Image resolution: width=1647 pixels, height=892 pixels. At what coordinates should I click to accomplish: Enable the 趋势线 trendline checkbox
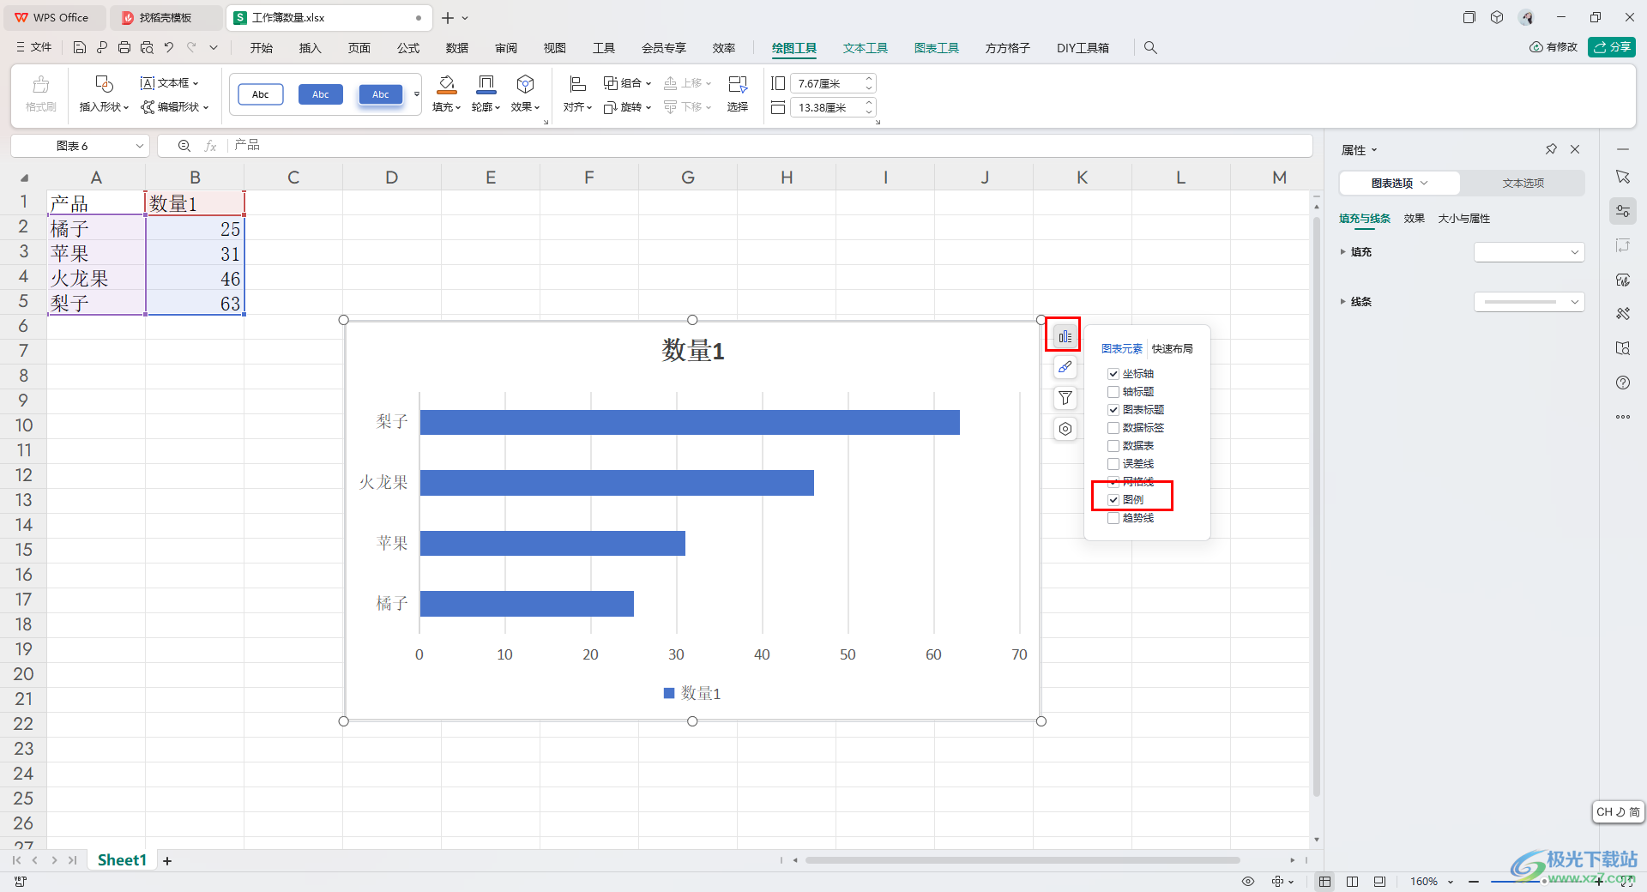[1113, 518]
